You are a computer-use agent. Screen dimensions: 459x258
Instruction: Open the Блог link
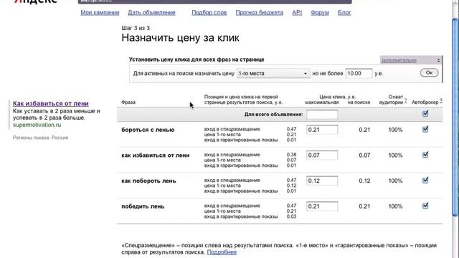(344, 13)
